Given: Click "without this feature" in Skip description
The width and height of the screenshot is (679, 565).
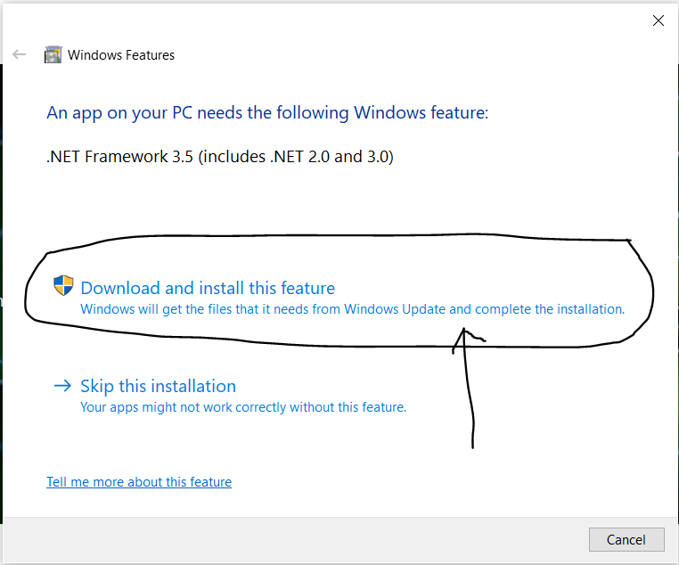Looking at the screenshot, I should pyautogui.click(x=348, y=407).
